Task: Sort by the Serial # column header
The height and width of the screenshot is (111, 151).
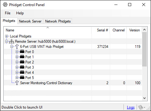Action: tap(101, 30)
